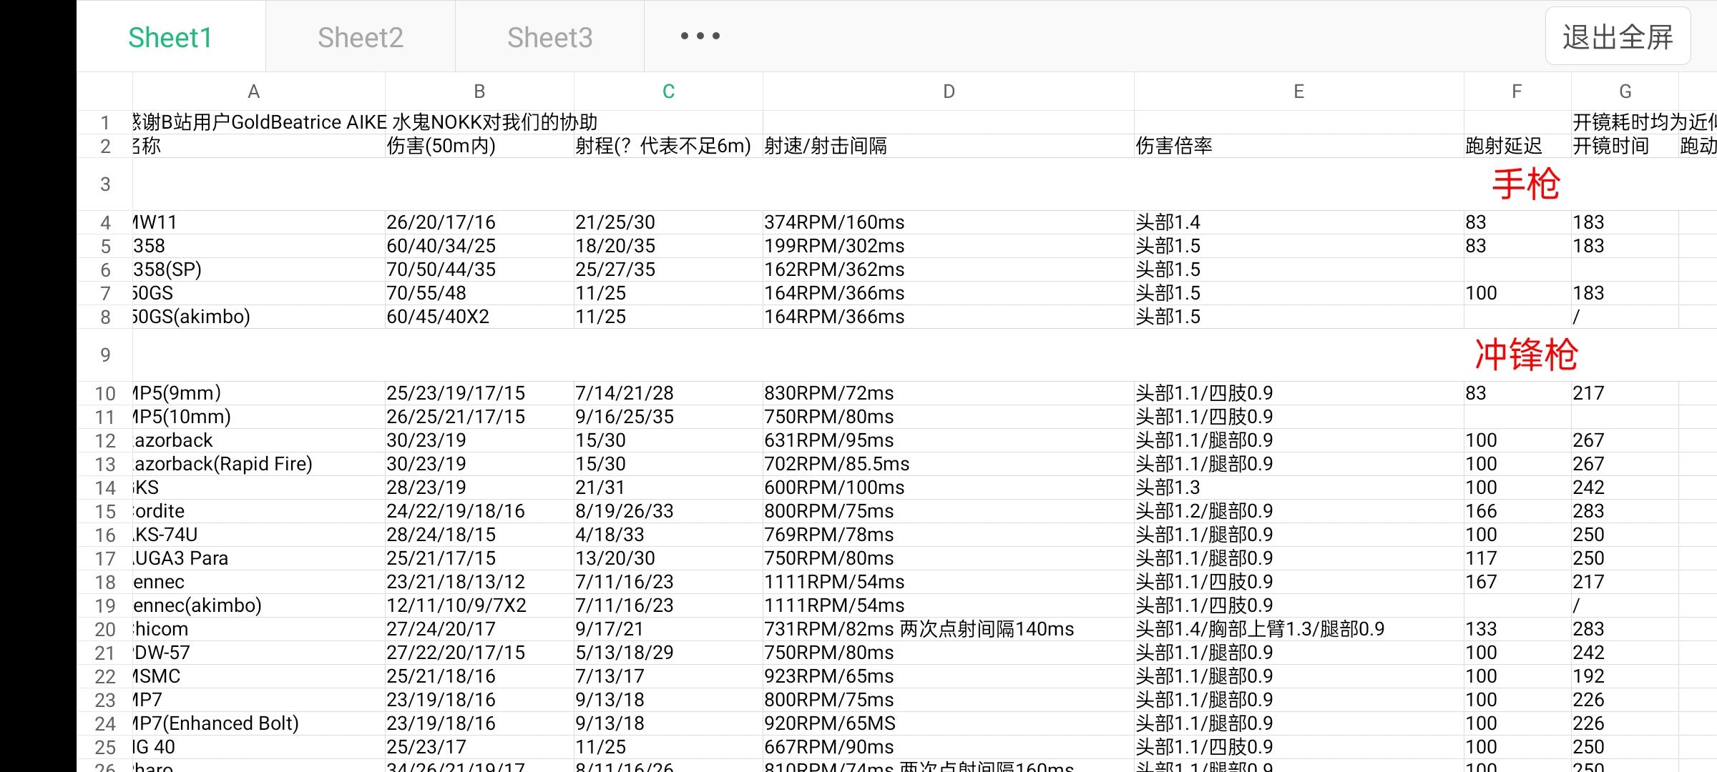Viewport: 1717px width, 772px height.
Task: Click cell 9/16/25/35
Action: (x=668, y=417)
